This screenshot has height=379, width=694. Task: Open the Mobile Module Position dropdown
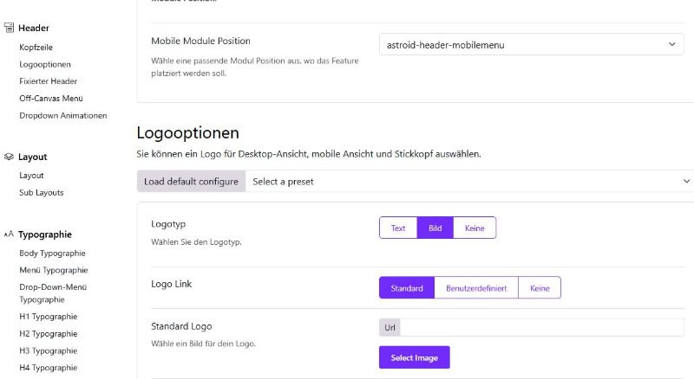click(x=532, y=45)
